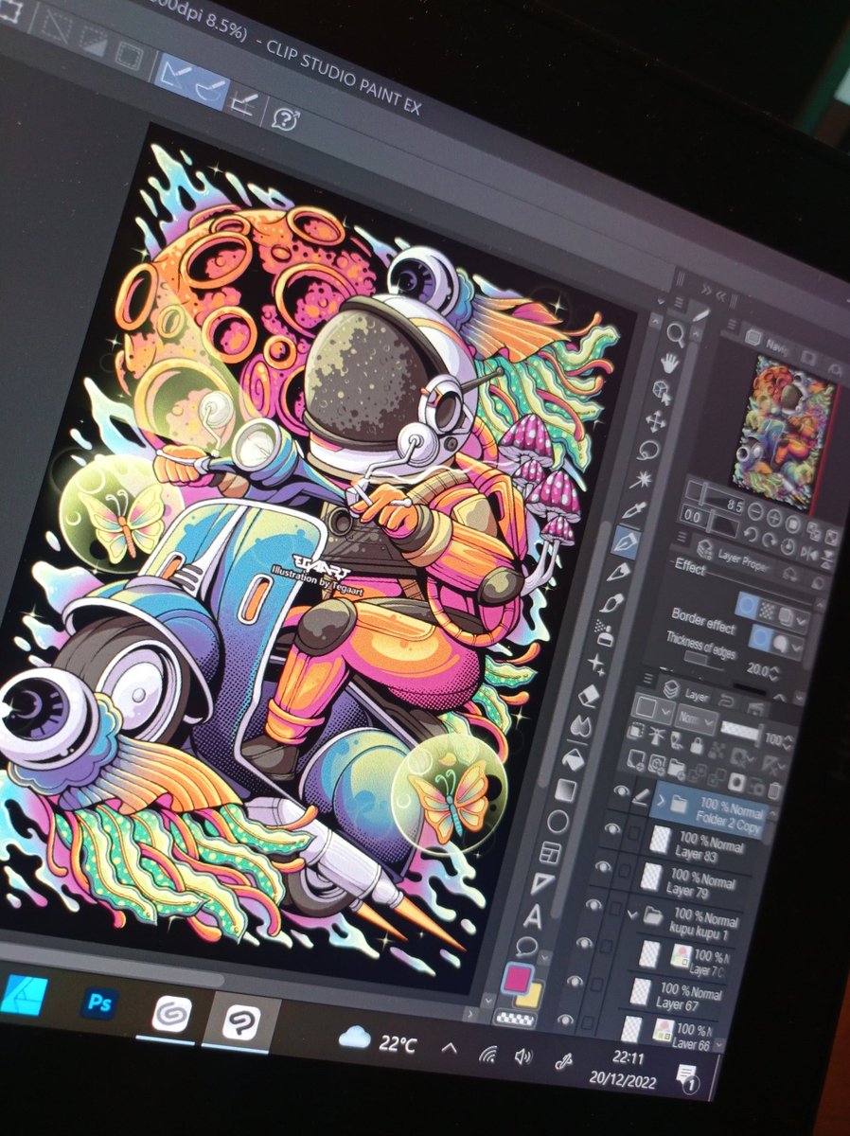Hide Layer 83 with eye icon
This screenshot has height=1136, width=850.
pos(612,829)
